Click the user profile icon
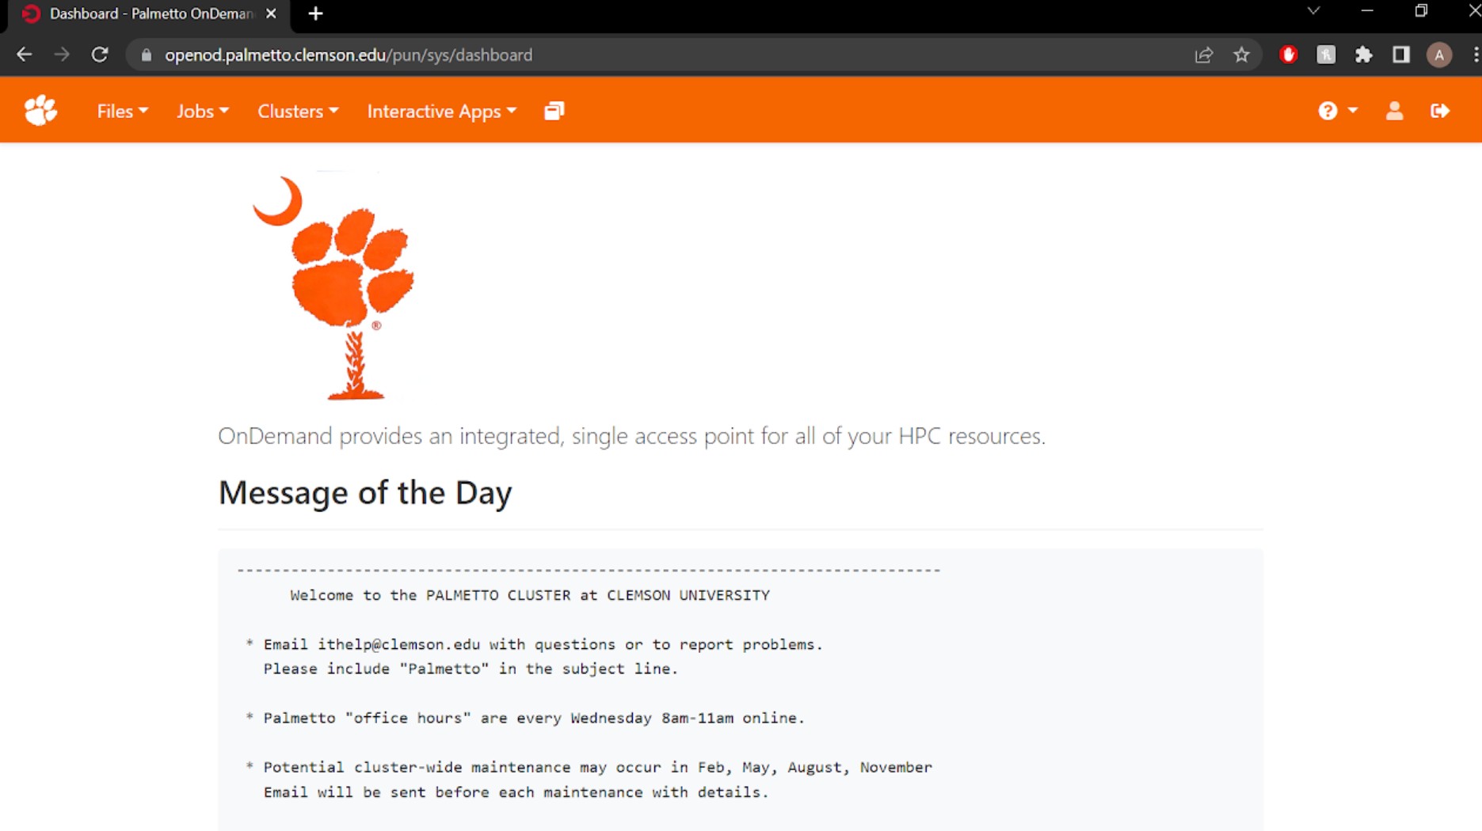 [x=1394, y=111]
